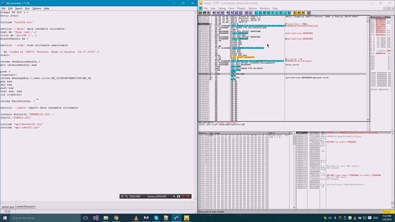Image resolution: width=395 pixels, height=222 pixels.
Task: Click OllyDbg Close program X icon
Action: click(209, 12)
